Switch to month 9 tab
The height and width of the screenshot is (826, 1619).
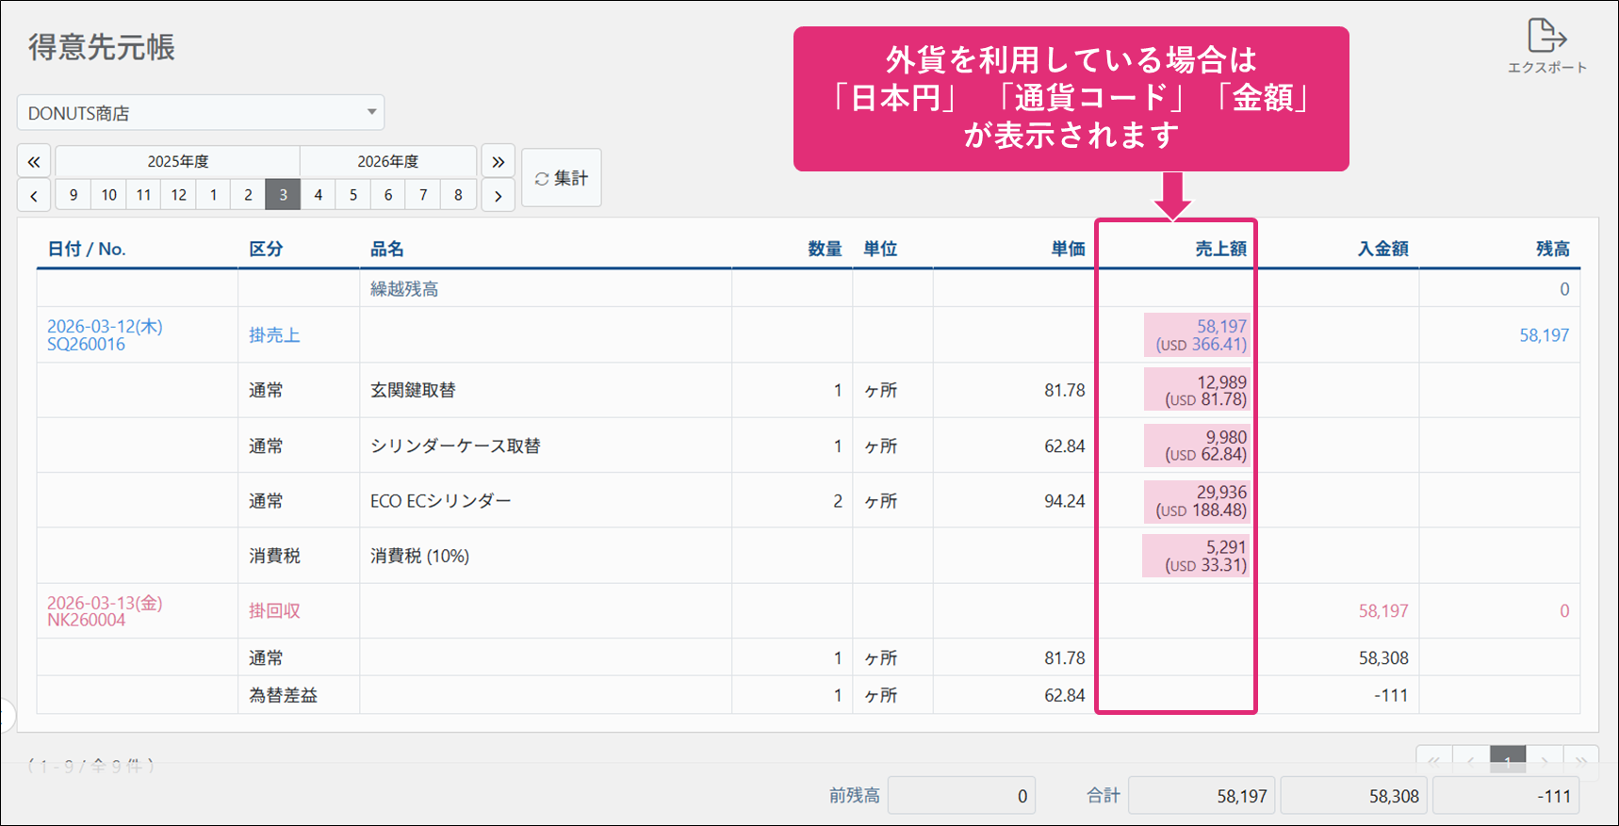click(x=74, y=195)
